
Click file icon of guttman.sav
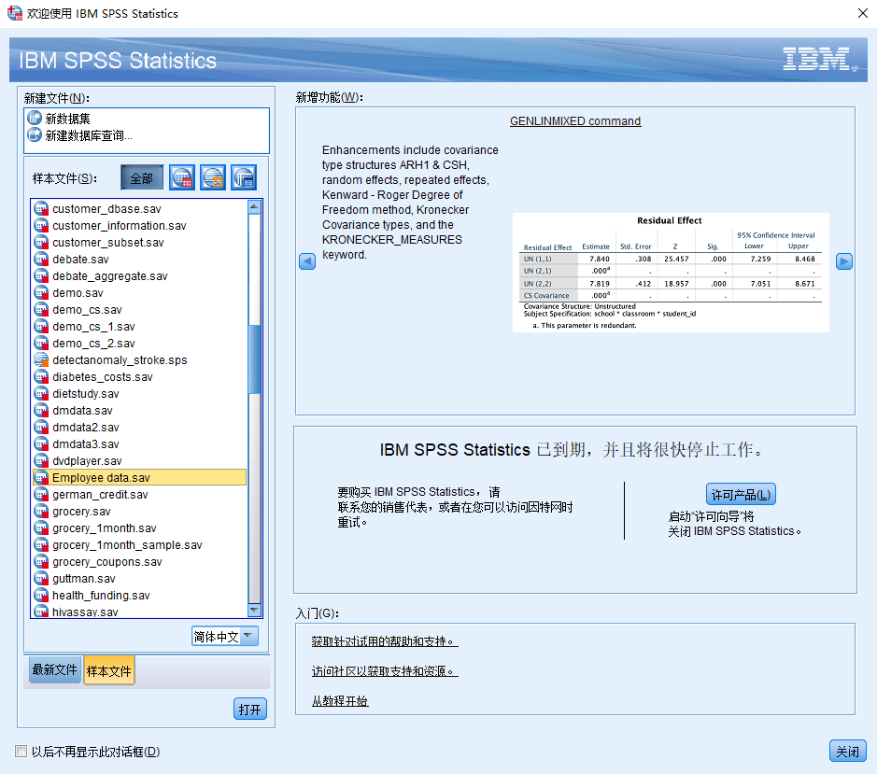pos(41,578)
